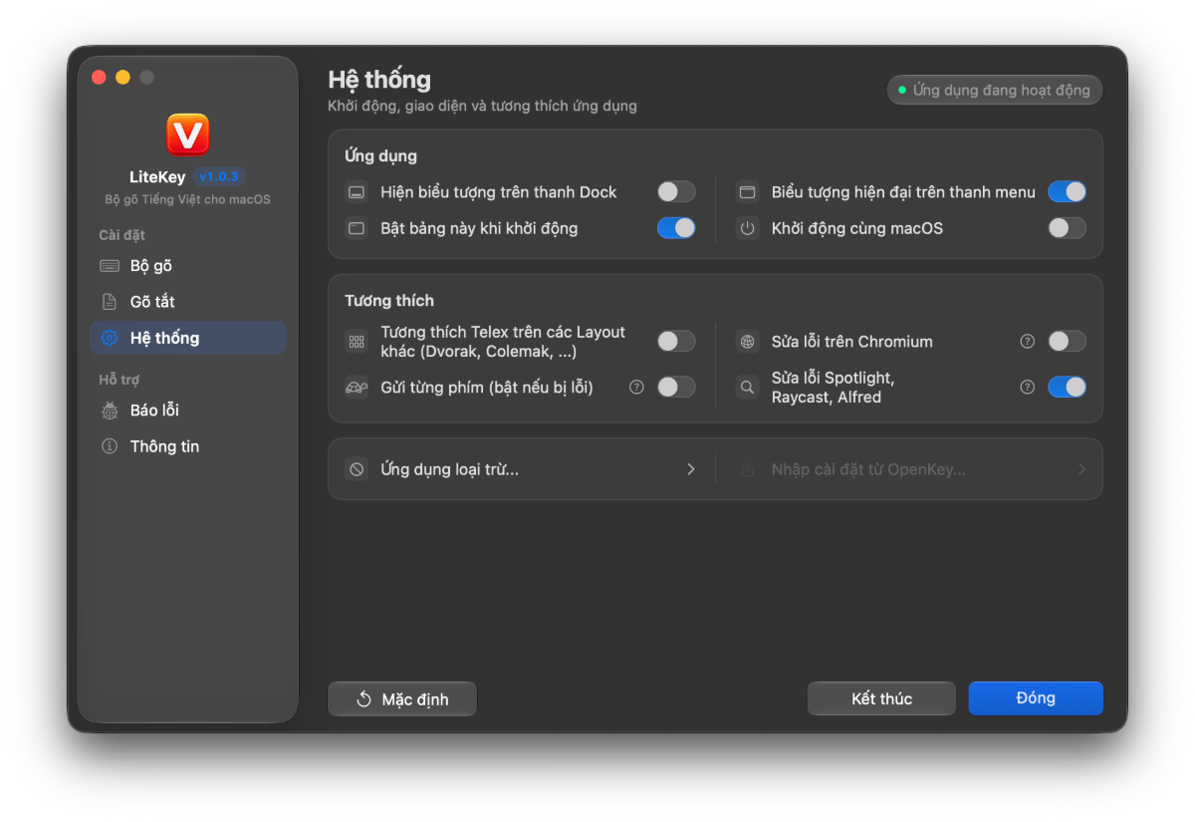The image size is (1195, 822).
Task: Click the Bộ gõ Tiếng Việt cho macOS subtitle
Action: click(x=187, y=199)
